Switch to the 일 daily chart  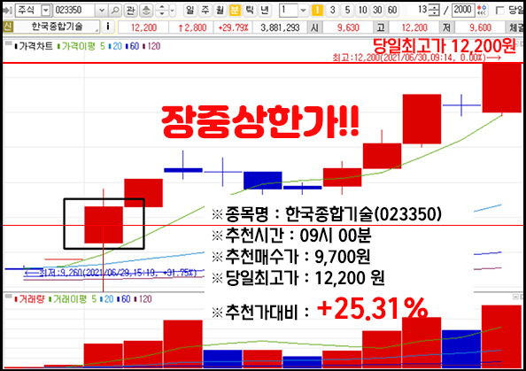point(190,11)
